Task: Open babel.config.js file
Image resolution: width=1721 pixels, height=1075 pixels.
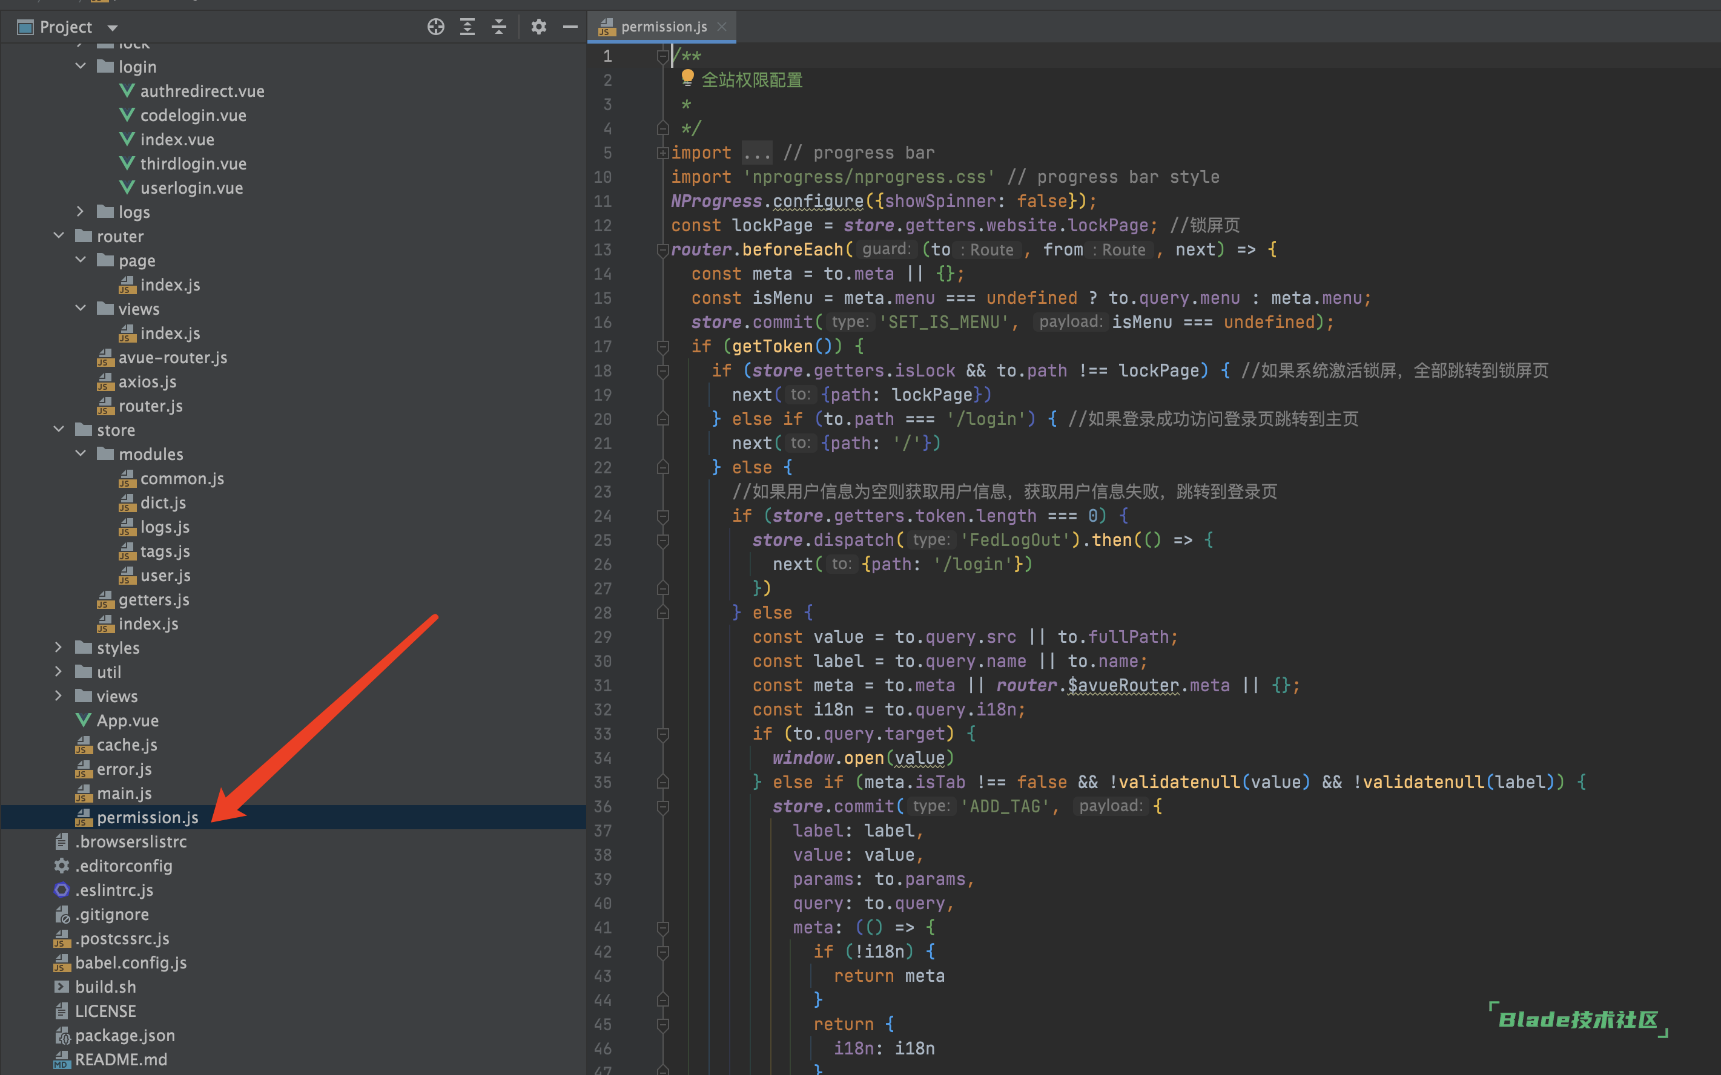Action: click(131, 962)
